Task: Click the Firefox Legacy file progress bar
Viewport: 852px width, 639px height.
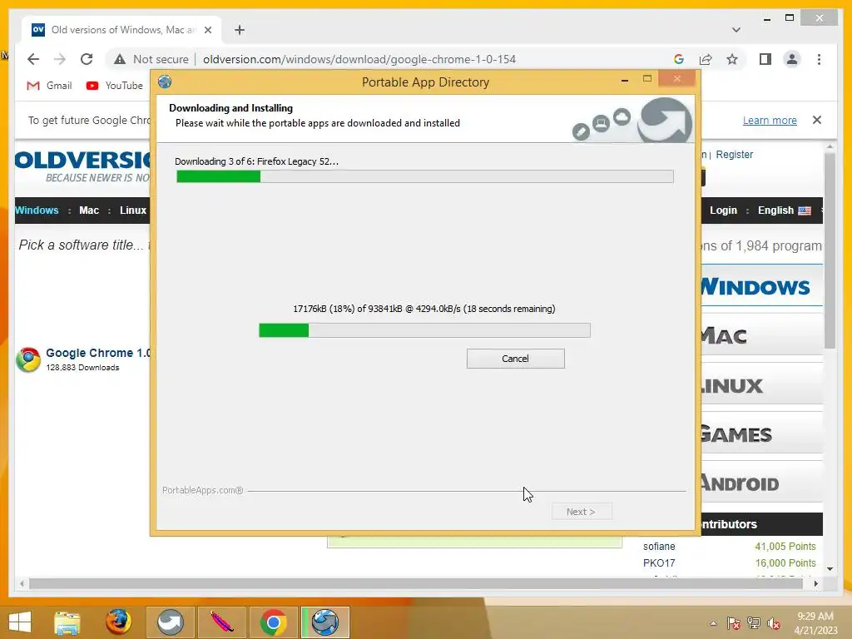Action: click(424, 329)
